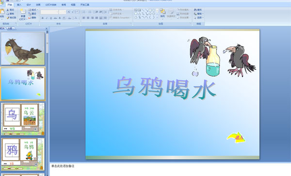This screenshot has width=291, height=176.
Task: Toggle Italic formatting
Action: point(47,18)
